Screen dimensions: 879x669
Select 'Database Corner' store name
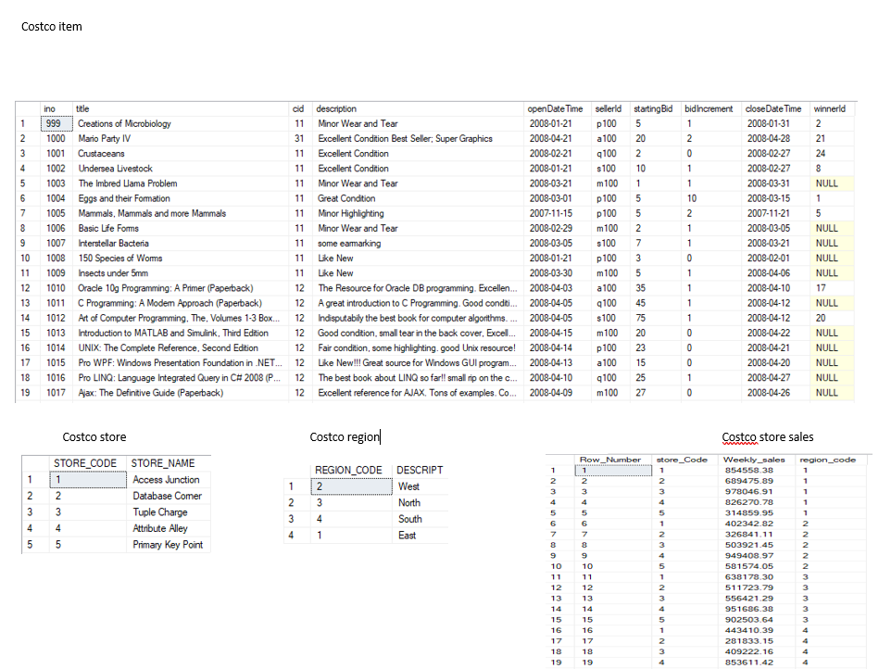coord(167,496)
